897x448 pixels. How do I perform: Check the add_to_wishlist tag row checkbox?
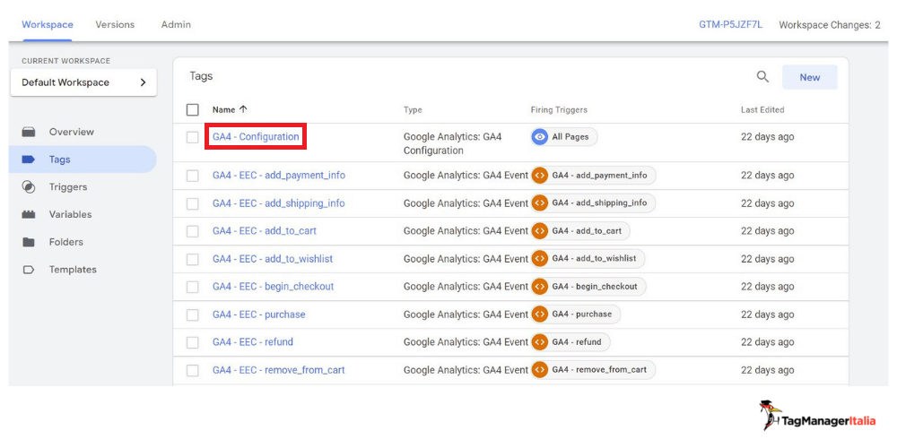pyautogui.click(x=193, y=259)
